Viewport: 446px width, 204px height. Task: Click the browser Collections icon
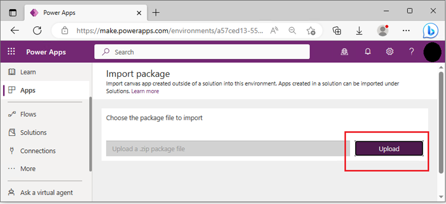point(336,30)
